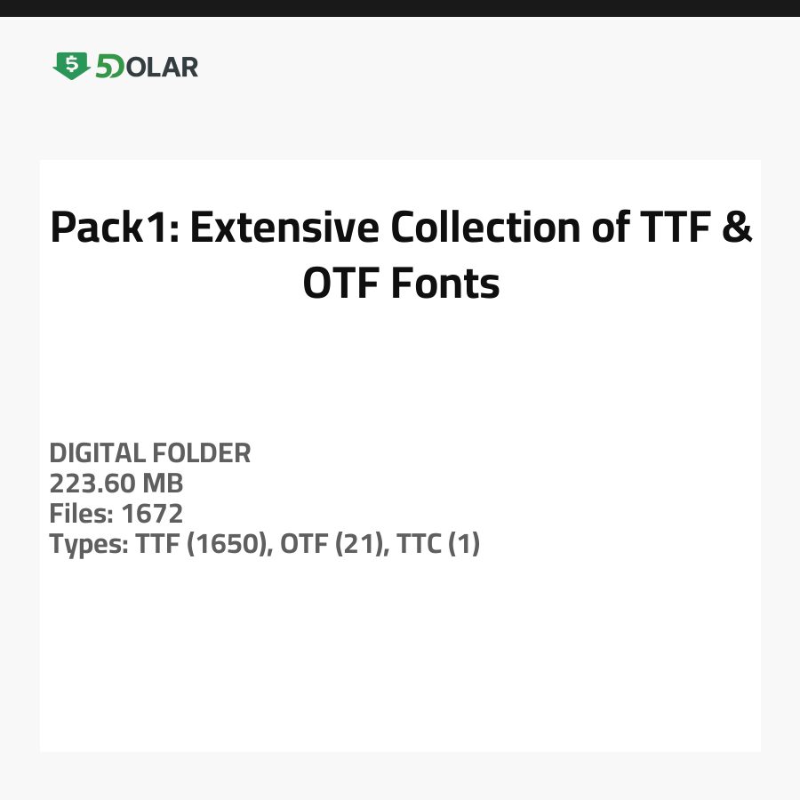Click the OTF Fonts heading line
Screen dimensions: 800x800
coord(401,284)
